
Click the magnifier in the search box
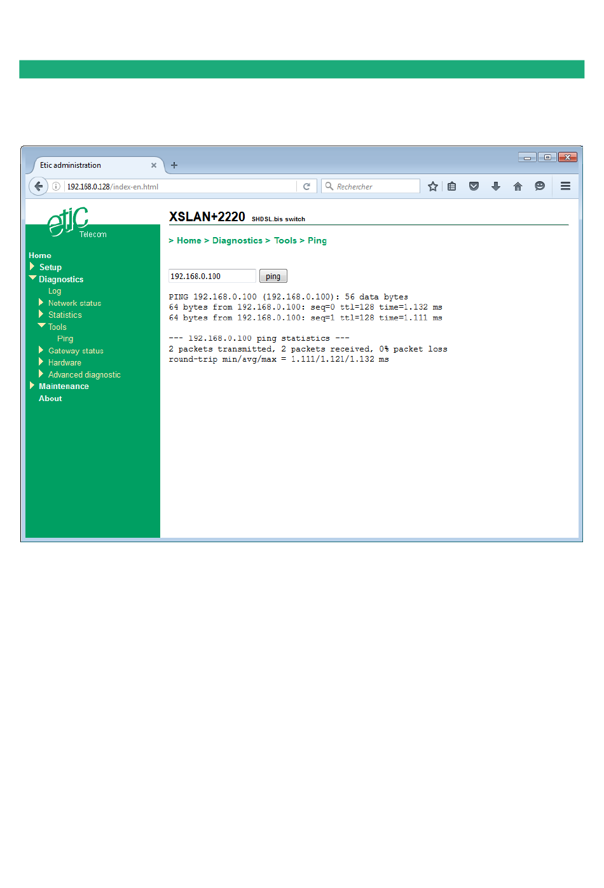(329, 186)
